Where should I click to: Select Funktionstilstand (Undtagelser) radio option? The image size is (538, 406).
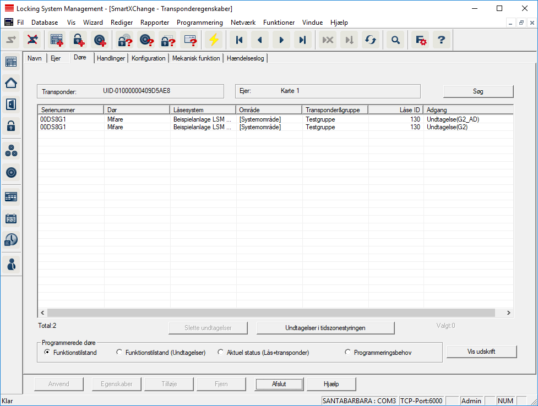119,352
